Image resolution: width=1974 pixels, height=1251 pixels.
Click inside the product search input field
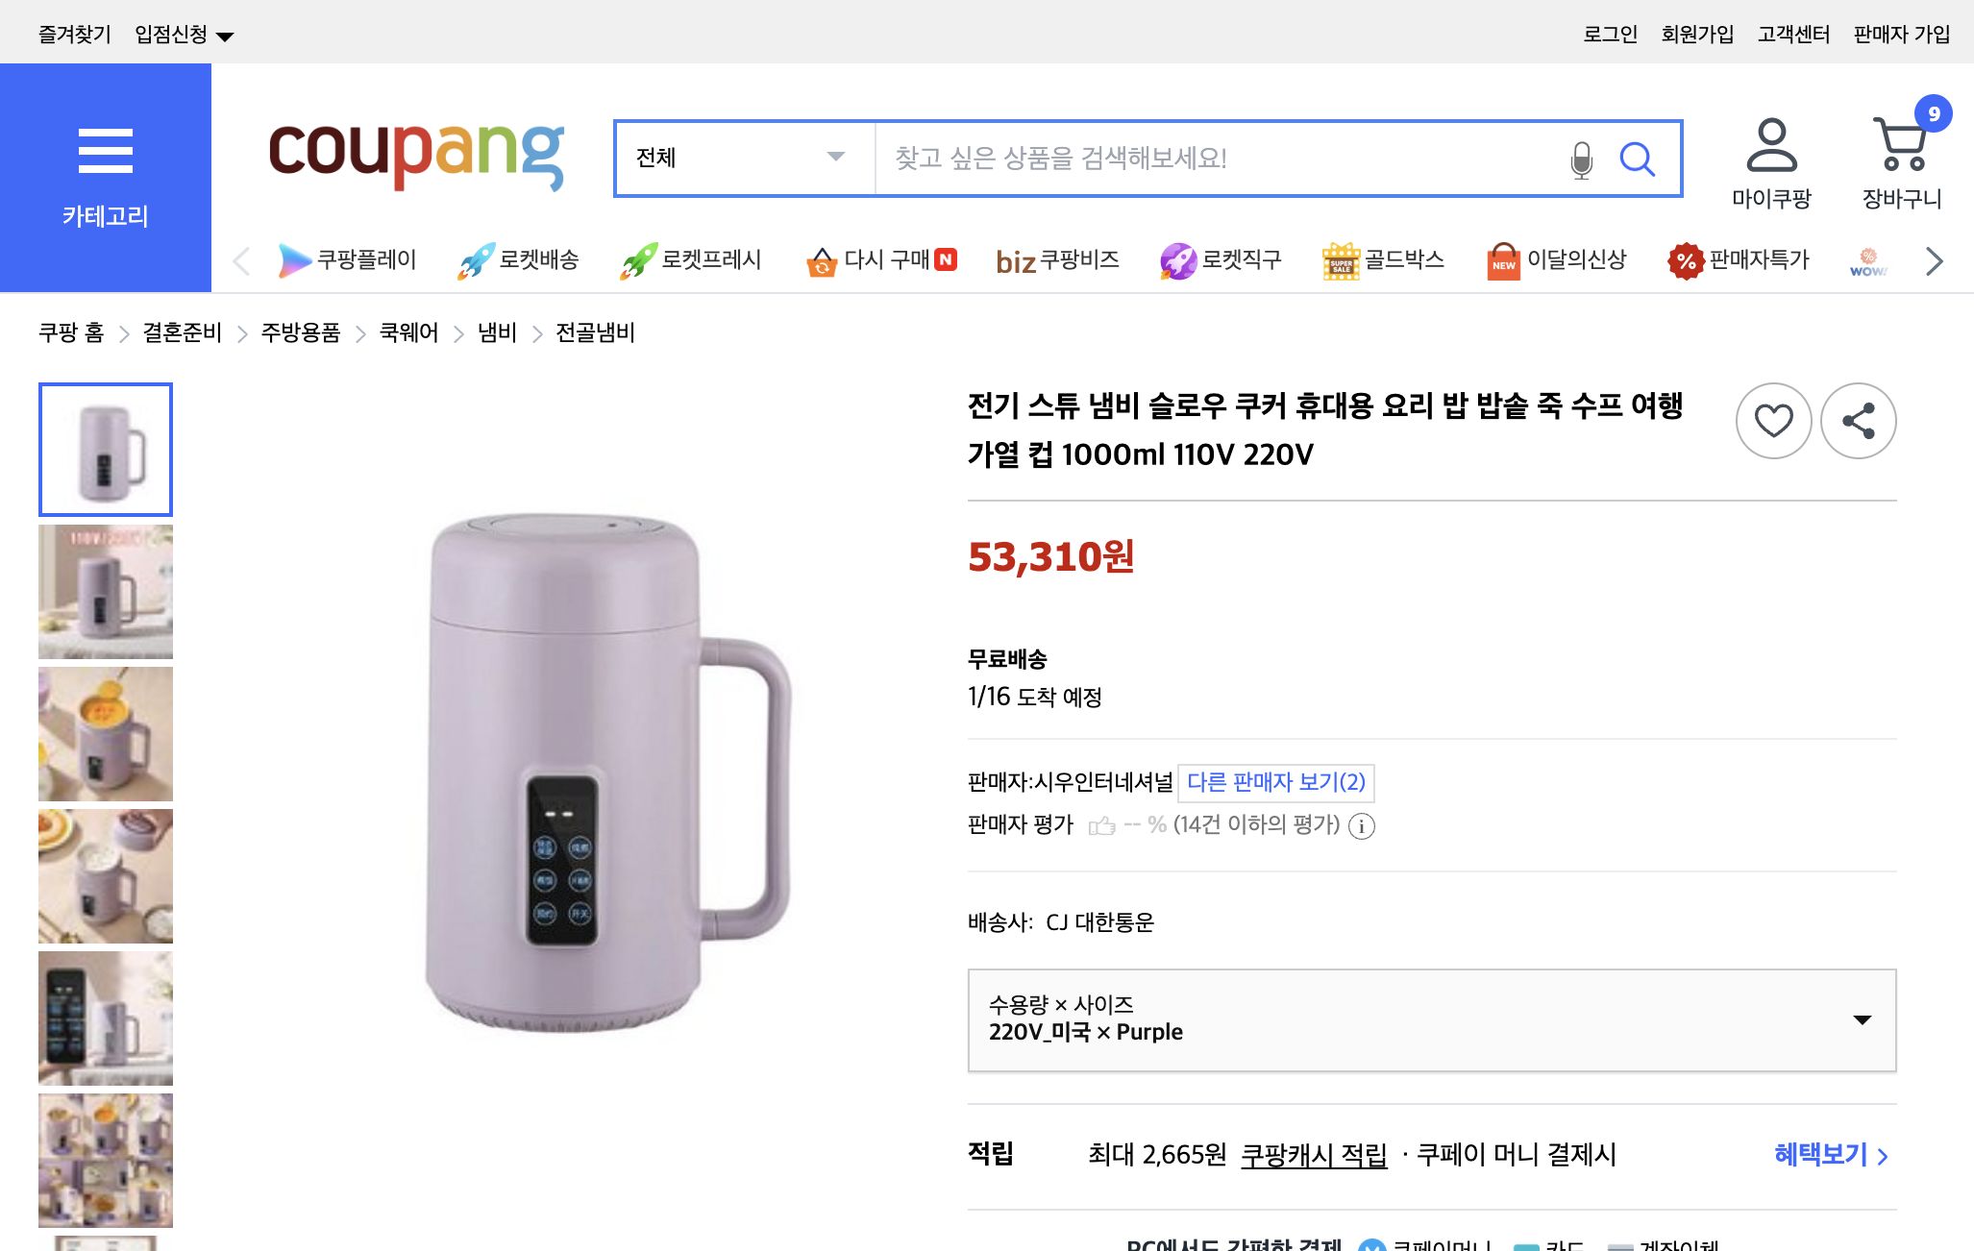(x=1201, y=159)
